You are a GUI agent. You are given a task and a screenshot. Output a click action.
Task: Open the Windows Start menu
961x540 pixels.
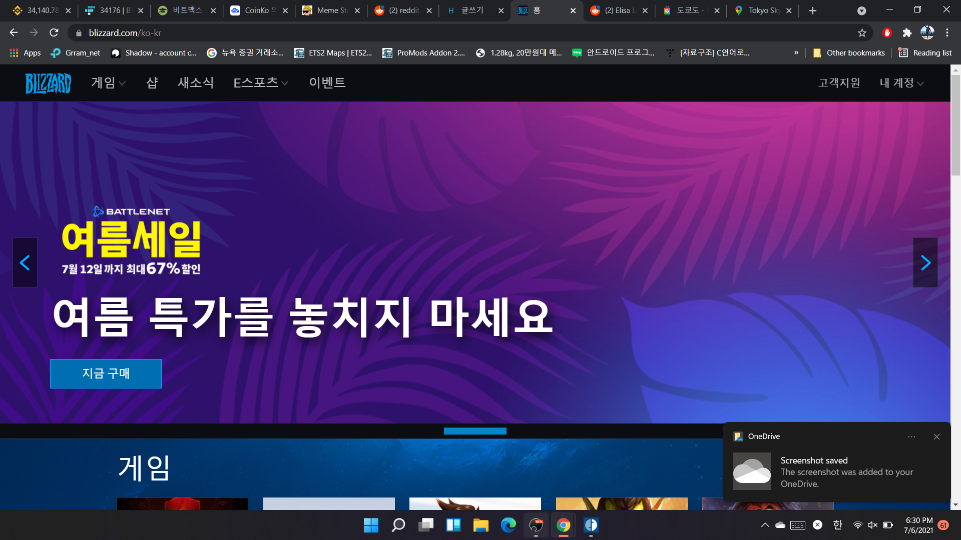pyautogui.click(x=371, y=525)
